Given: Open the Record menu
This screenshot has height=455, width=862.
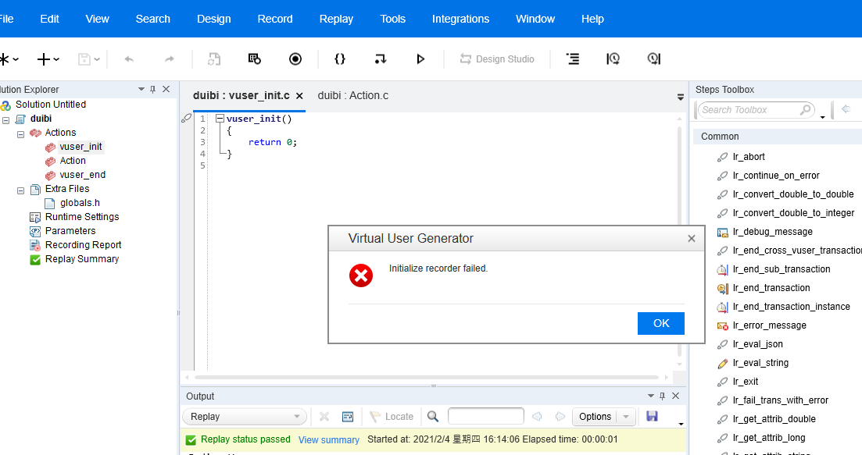Looking at the screenshot, I should (275, 19).
